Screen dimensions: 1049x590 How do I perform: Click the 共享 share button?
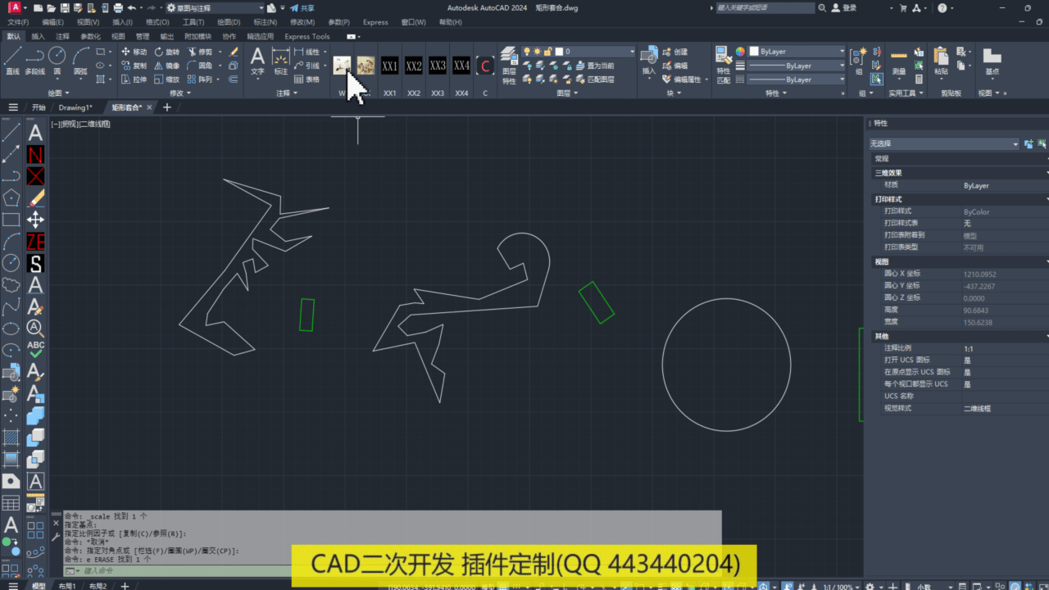302,7
